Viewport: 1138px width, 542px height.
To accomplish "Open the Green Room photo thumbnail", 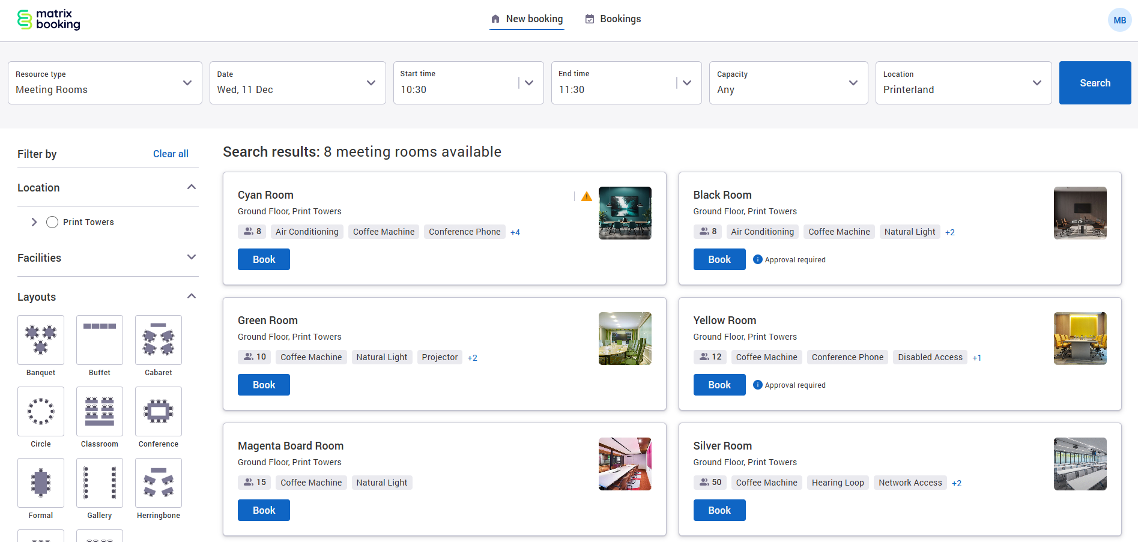I will pyautogui.click(x=625, y=339).
